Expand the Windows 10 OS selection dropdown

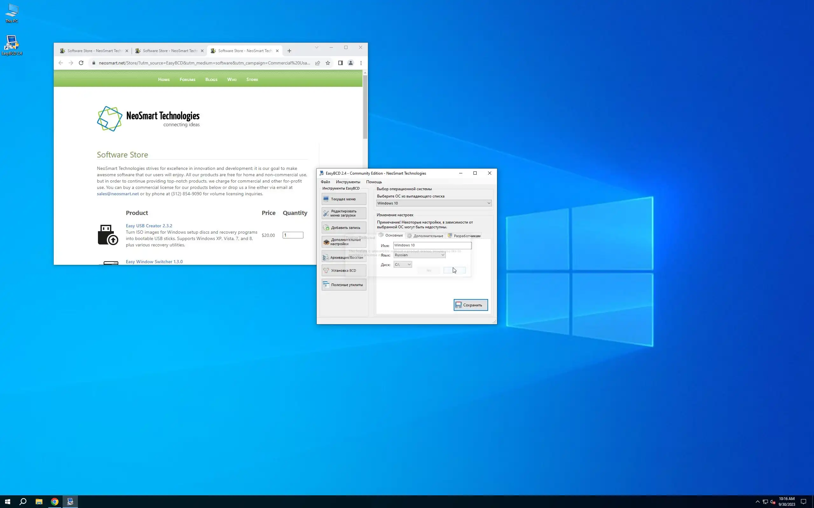pos(488,203)
